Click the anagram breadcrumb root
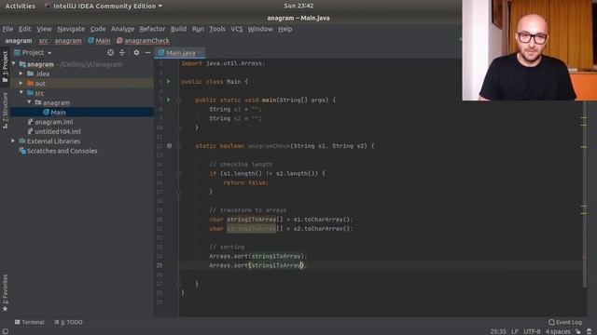The image size is (597, 335). (19, 41)
